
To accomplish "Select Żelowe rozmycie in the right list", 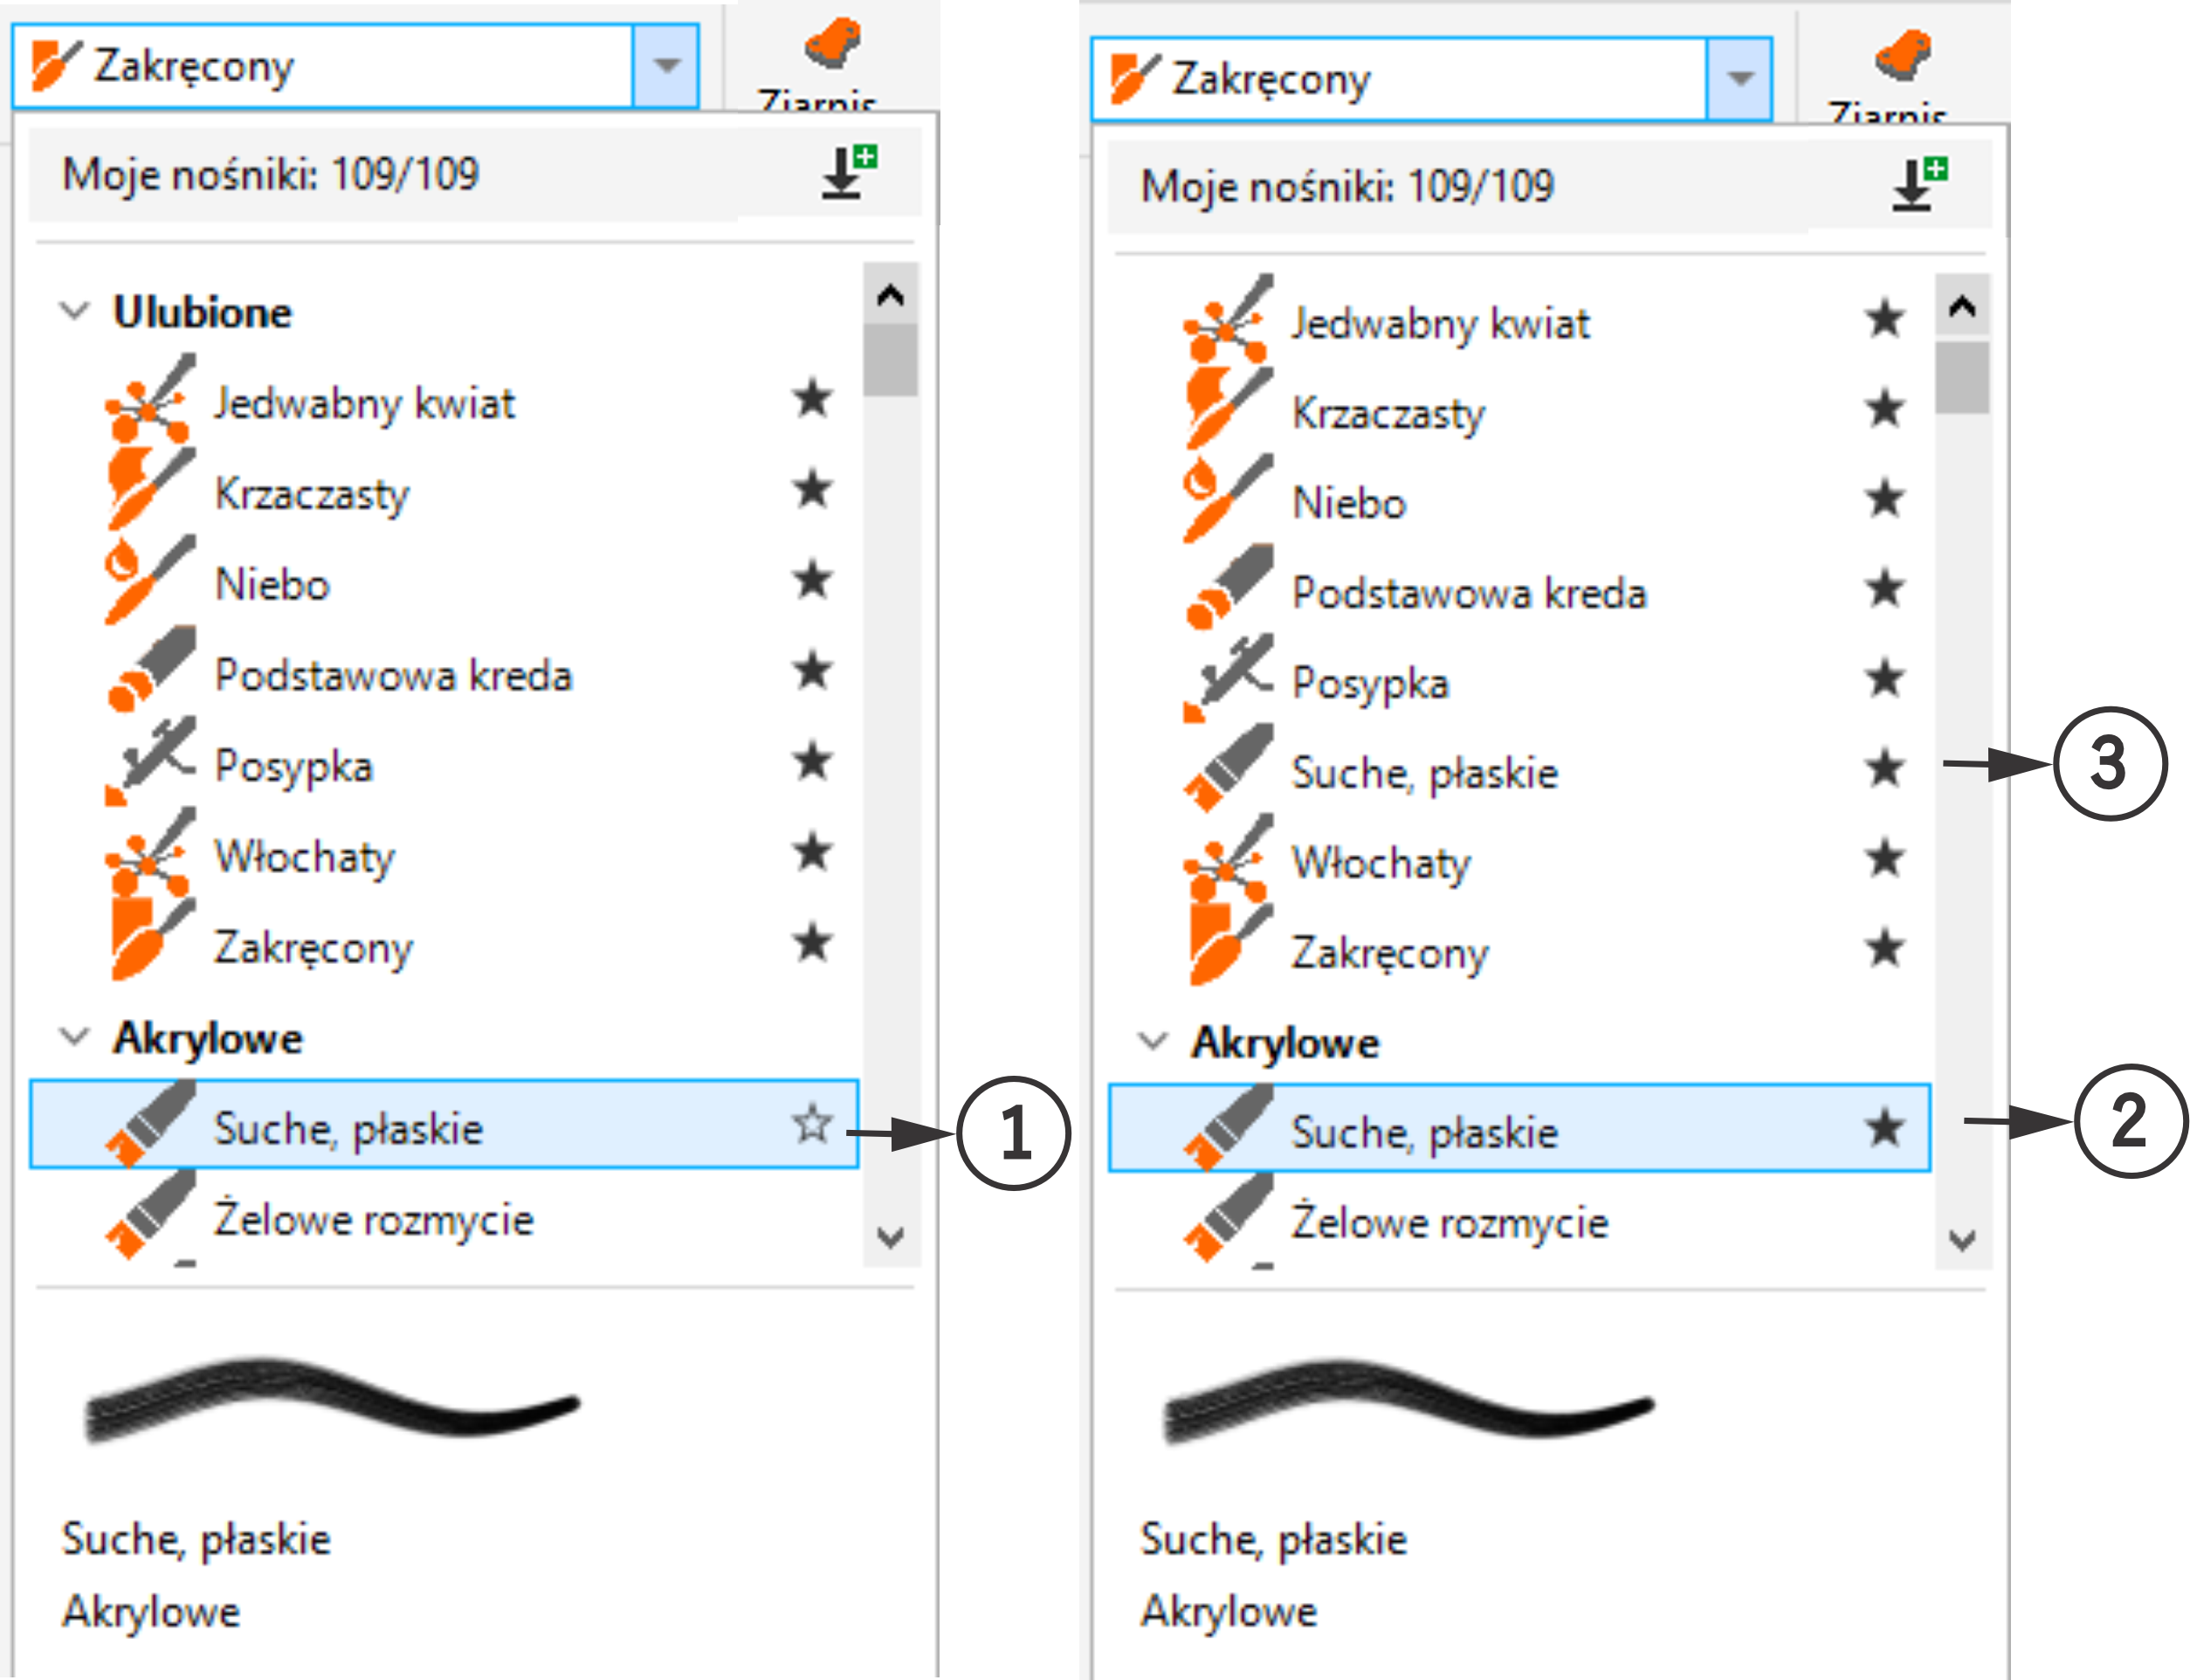I will click(1449, 1222).
